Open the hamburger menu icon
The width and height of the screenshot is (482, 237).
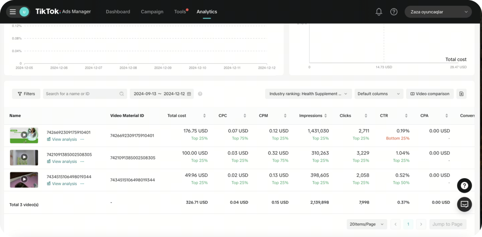click(x=12, y=12)
